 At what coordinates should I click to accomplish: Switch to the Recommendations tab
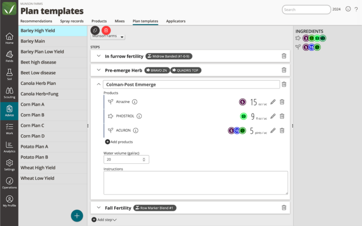36,21
